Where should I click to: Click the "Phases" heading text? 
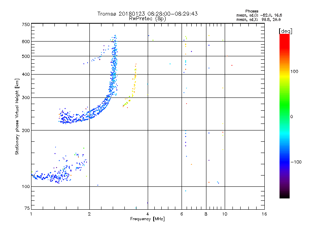point(252,11)
